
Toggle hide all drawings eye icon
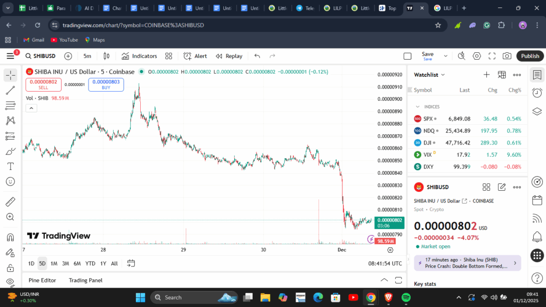[10, 281]
